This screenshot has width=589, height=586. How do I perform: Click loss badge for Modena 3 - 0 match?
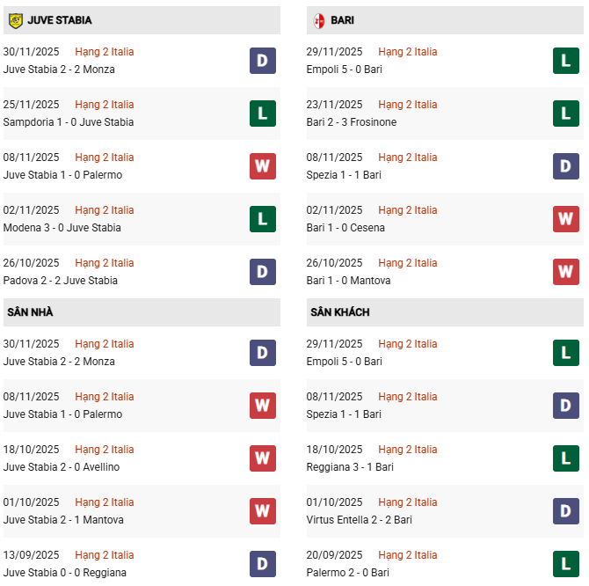click(x=262, y=219)
